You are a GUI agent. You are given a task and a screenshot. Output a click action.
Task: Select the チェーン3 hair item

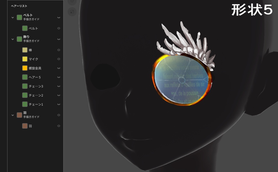[x=36, y=86]
